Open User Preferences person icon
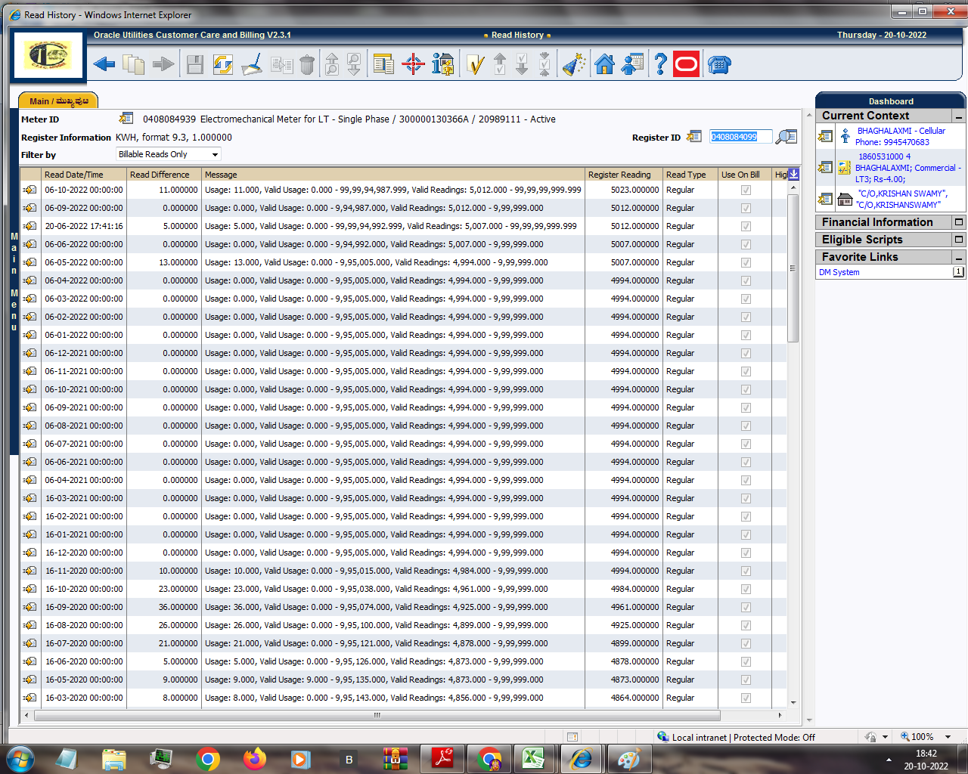The image size is (968, 774). tap(632, 65)
